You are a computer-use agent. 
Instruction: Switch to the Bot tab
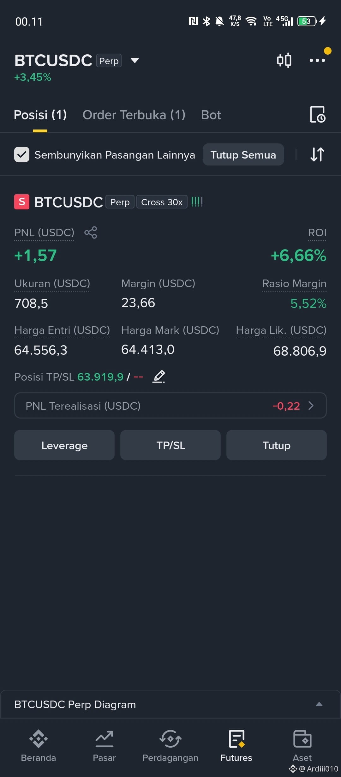pos(211,115)
